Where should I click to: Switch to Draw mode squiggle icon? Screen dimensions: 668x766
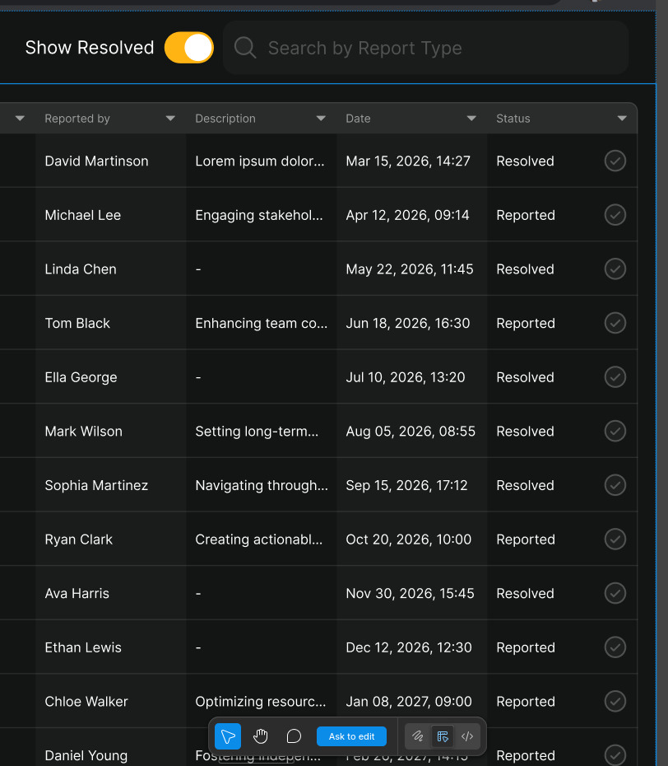pos(418,736)
